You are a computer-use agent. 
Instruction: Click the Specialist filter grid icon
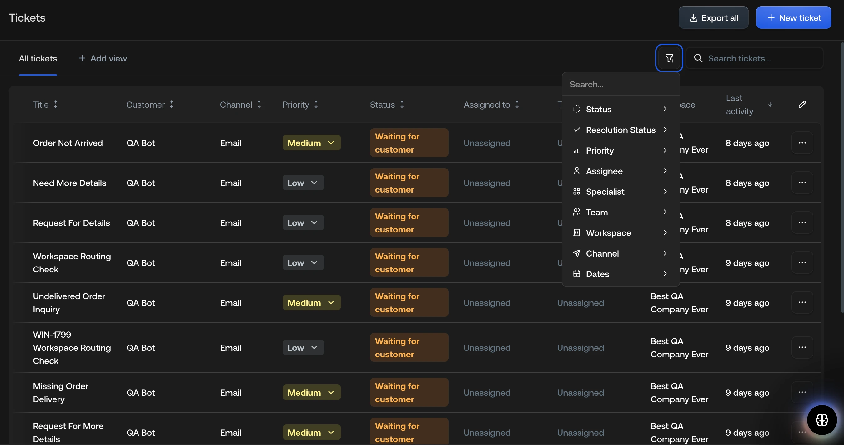click(576, 192)
